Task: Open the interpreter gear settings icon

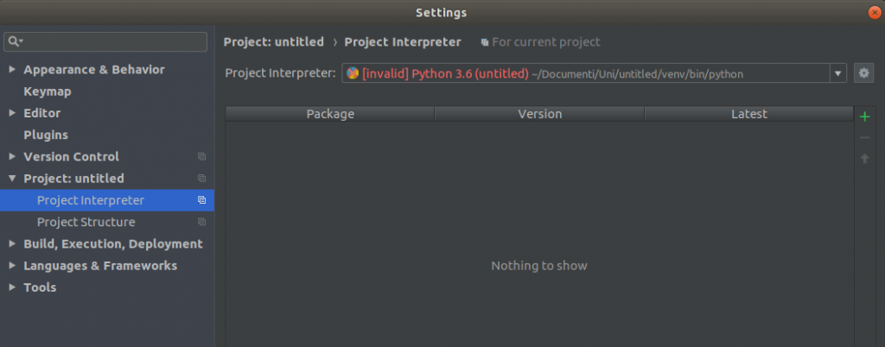Action: click(863, 73)
